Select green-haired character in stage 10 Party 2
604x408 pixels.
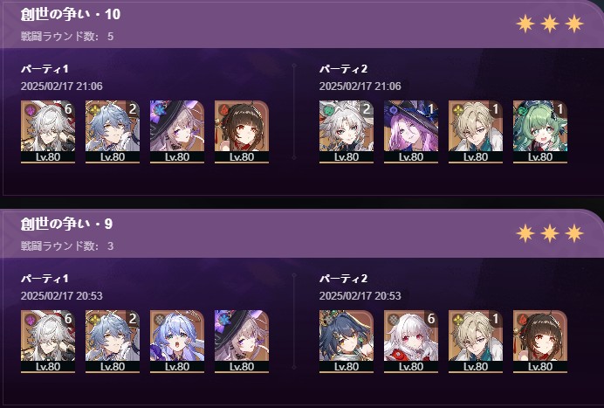click(x=540, y=132)
